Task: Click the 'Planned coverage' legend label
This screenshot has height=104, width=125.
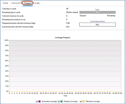Action: point(93,101)
